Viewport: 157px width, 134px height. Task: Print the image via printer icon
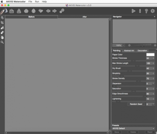(x=26, y=11)
